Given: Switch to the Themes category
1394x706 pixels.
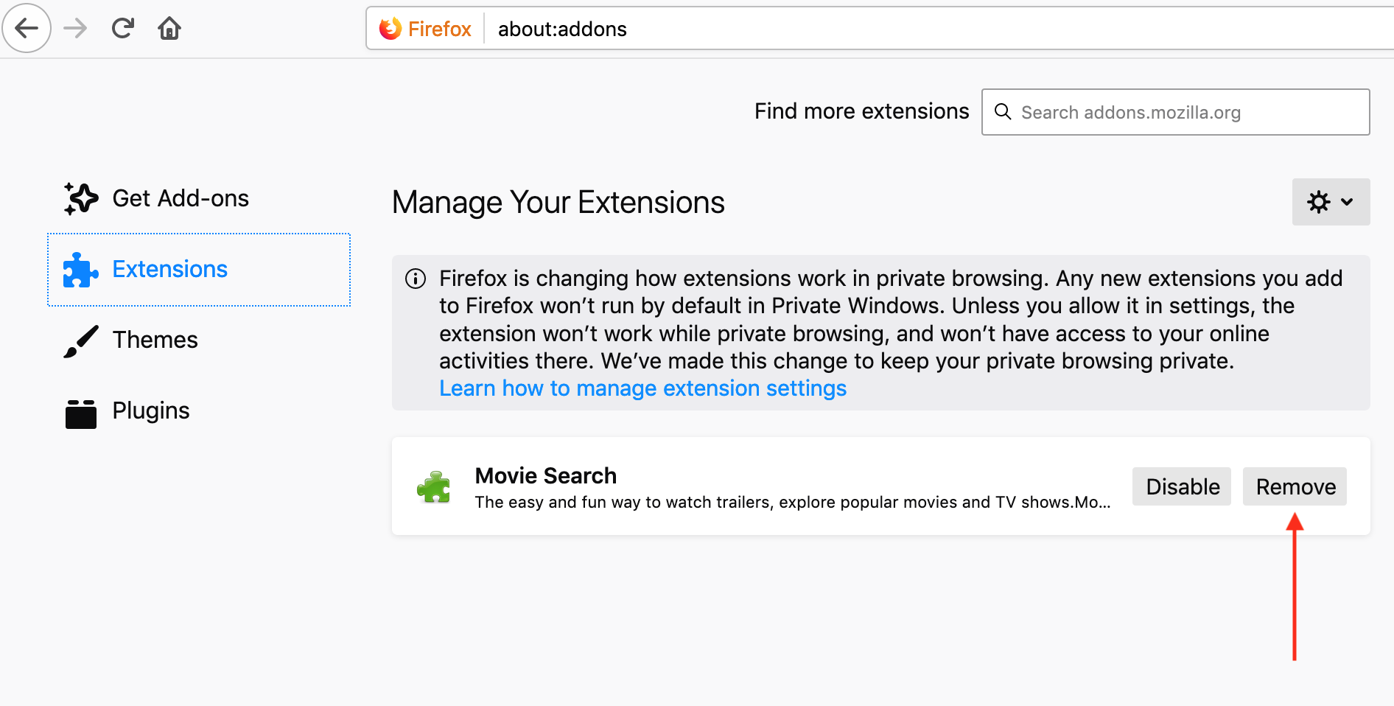Looking at the screenshot, I should [x=155, y=340].
